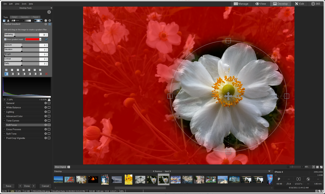Open White Balance gear settings icon

tap(46, 107)
